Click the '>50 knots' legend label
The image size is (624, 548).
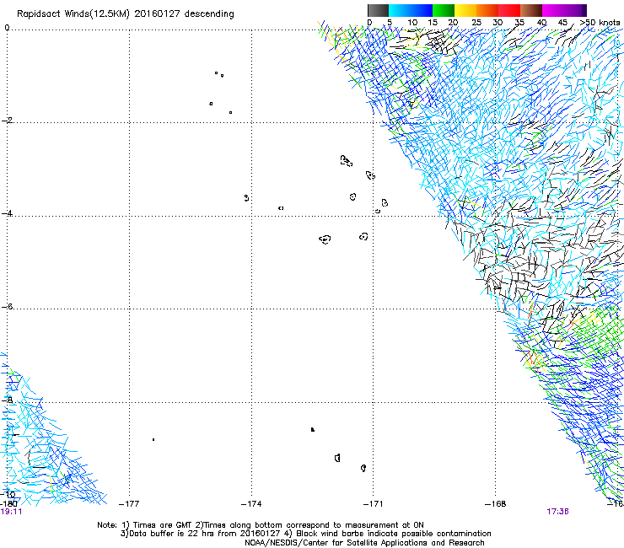point(600,22)
